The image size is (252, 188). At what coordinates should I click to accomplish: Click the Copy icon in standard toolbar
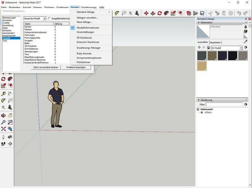217,13
